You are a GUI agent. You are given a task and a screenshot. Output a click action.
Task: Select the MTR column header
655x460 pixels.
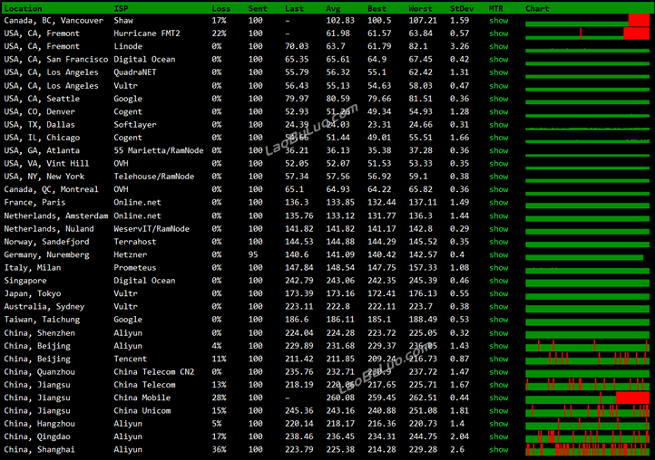point(496,8)
